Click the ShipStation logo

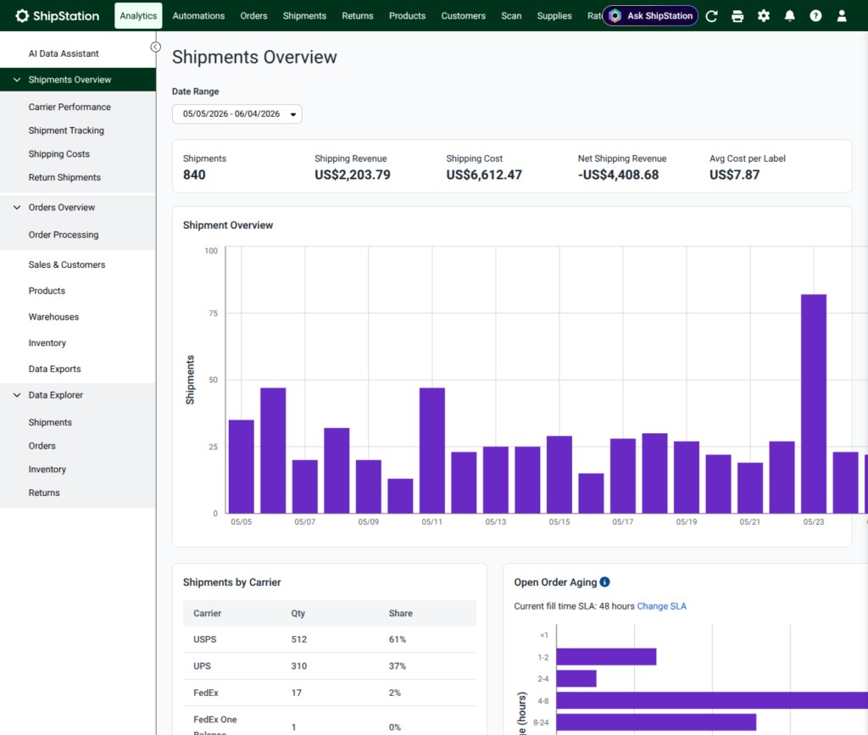pyautogui.click(x=58, y=15)
